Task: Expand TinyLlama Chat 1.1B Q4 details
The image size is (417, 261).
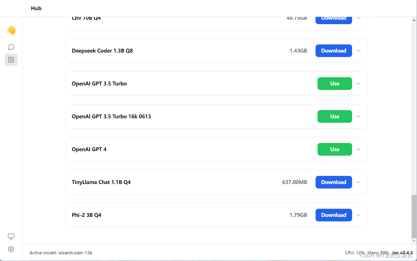Action: (x=359, y=182)
